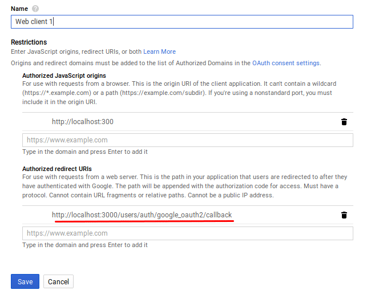Open the OAuth consent settings link
The height and width of the screenshot is (298, 371).
point(286,63)
